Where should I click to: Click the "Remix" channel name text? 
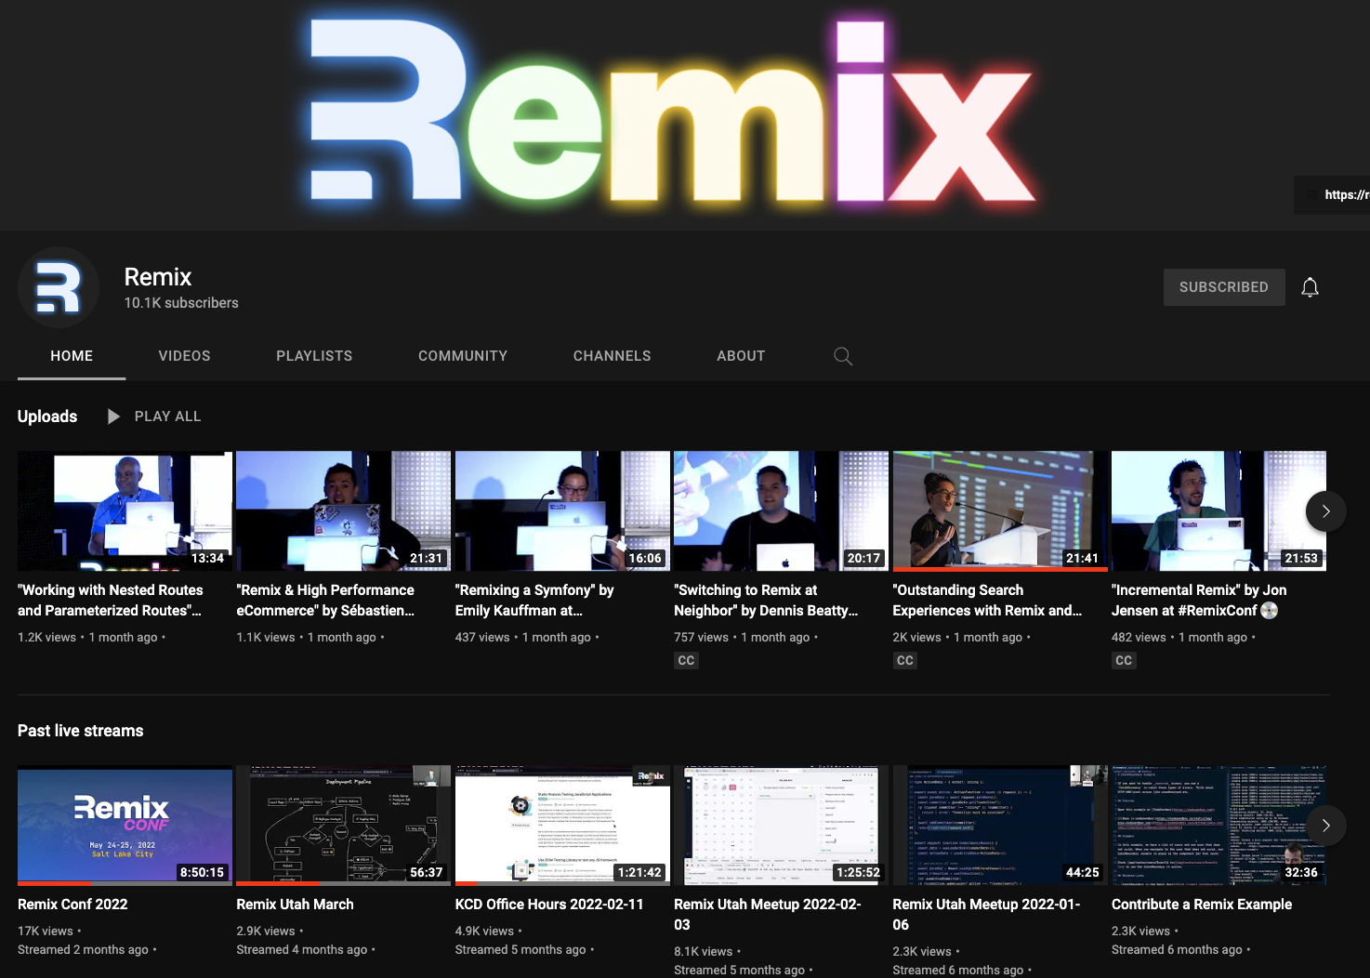coord(158,277)
